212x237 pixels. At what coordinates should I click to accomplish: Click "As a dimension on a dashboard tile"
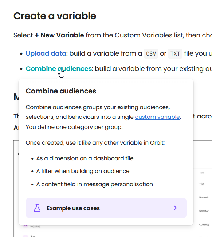(x=85, y=158)
